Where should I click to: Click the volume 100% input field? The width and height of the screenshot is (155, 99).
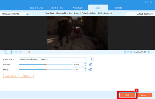(79, 65)
